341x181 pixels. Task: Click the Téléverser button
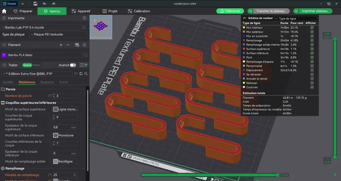tap(230, 11)
